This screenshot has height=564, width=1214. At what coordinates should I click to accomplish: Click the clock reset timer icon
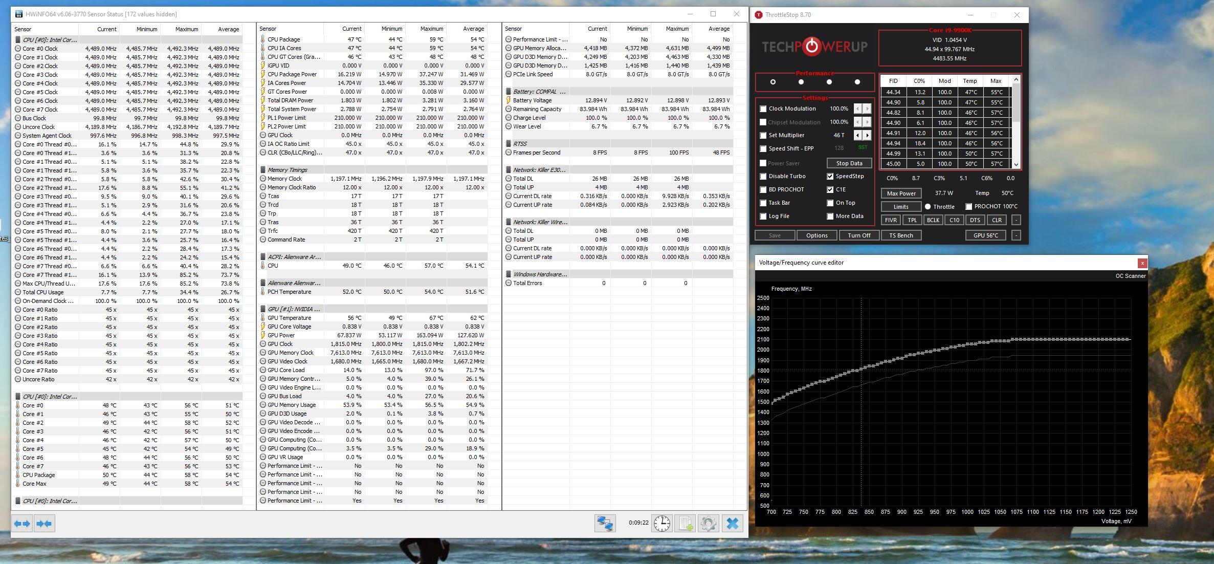click(x=661, y=523)
